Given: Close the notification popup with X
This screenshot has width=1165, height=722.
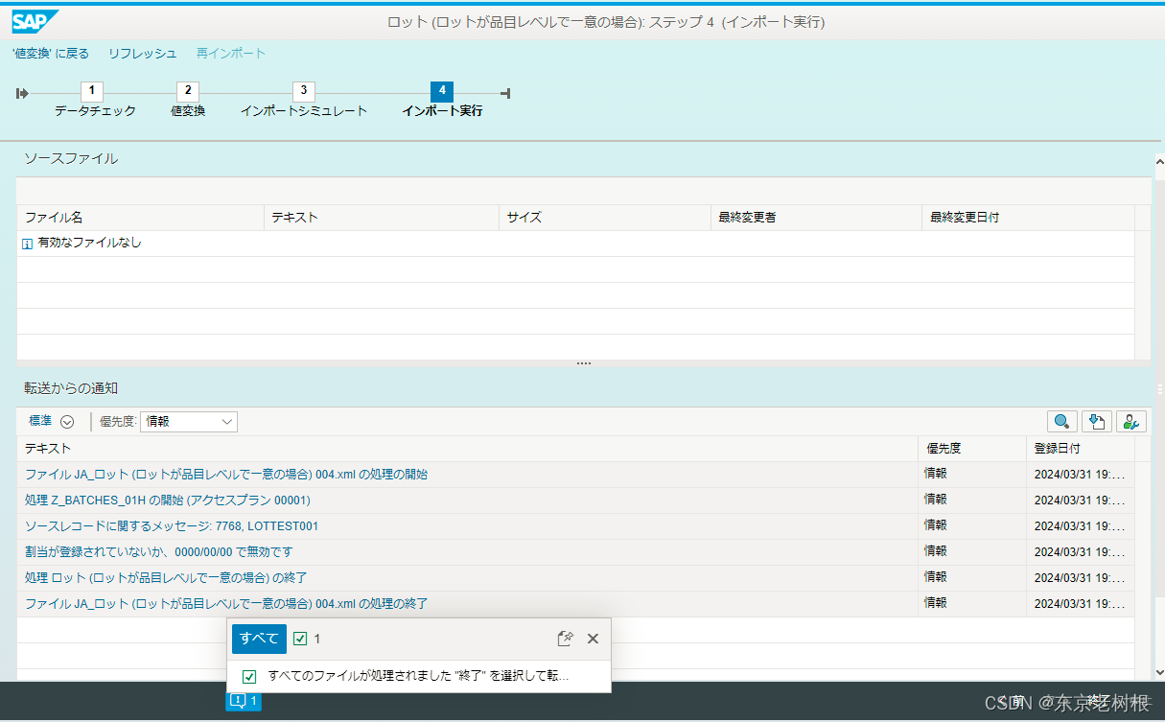Looking at the screenshot, I should pyautogui.click(x=593, y=638).
